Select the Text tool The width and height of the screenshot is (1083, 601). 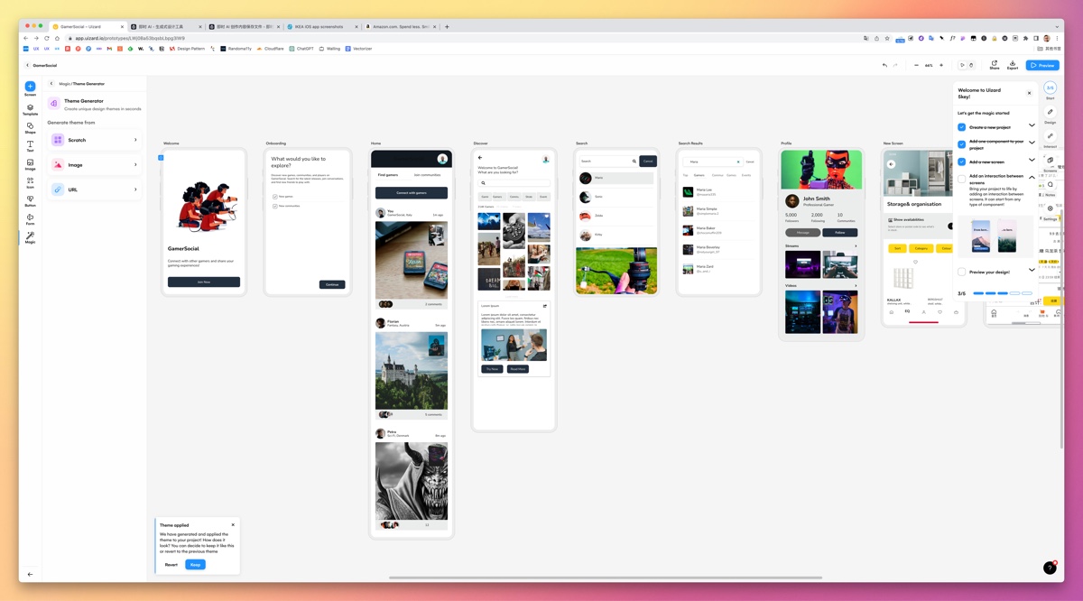click(30, 145)
